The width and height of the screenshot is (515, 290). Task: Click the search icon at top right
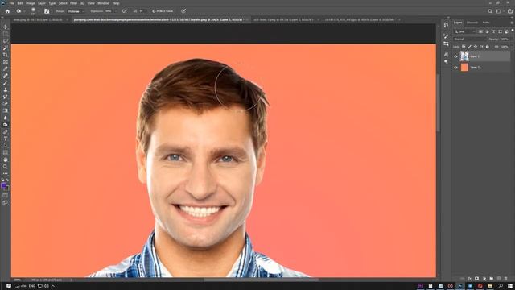click(490, 11)
